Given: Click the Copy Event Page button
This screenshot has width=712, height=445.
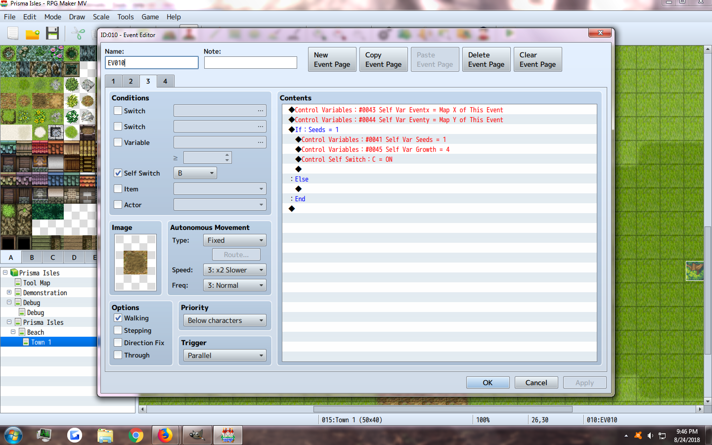Looking at the screenshot, I should coord(384,59).
